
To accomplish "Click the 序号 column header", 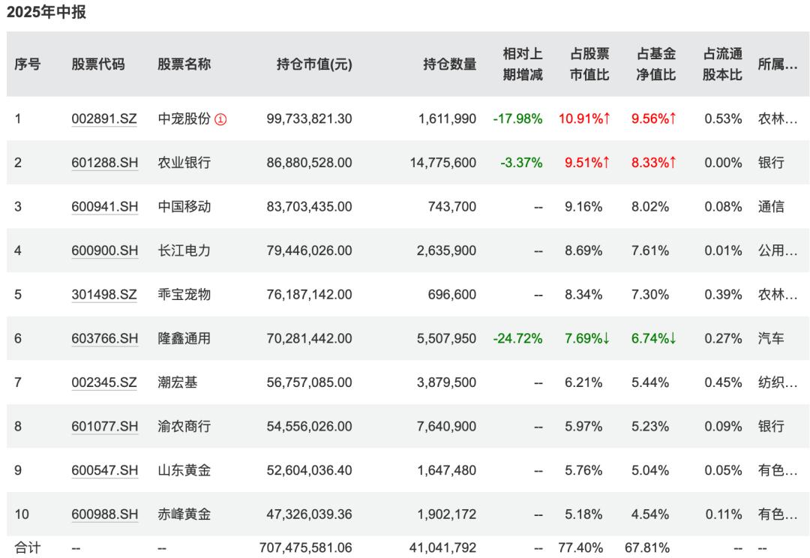I will click(28, 64).
